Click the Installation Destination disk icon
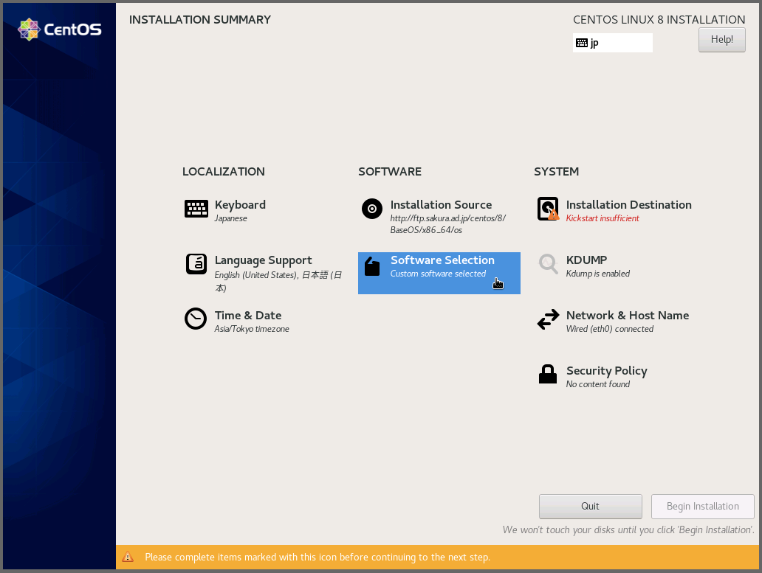This screenshot has height=573, width=762. pyautogui.click(x=548, y=209)
